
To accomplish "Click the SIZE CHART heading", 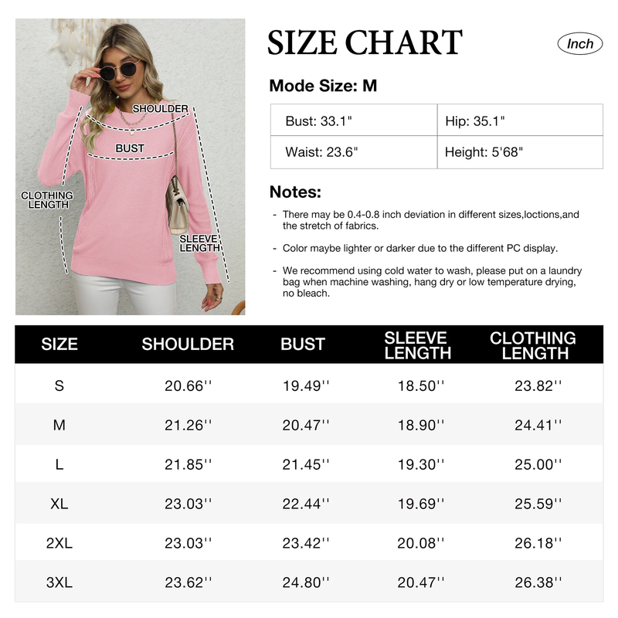I will tap(365, 42).
